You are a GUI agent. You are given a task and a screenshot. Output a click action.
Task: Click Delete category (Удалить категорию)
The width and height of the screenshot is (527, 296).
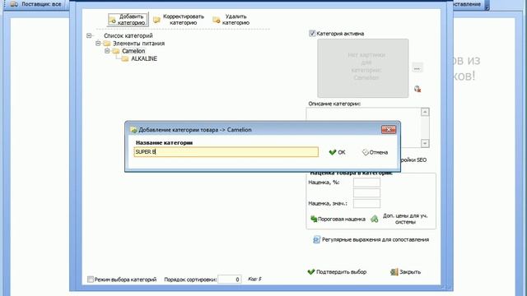(231, 20)
